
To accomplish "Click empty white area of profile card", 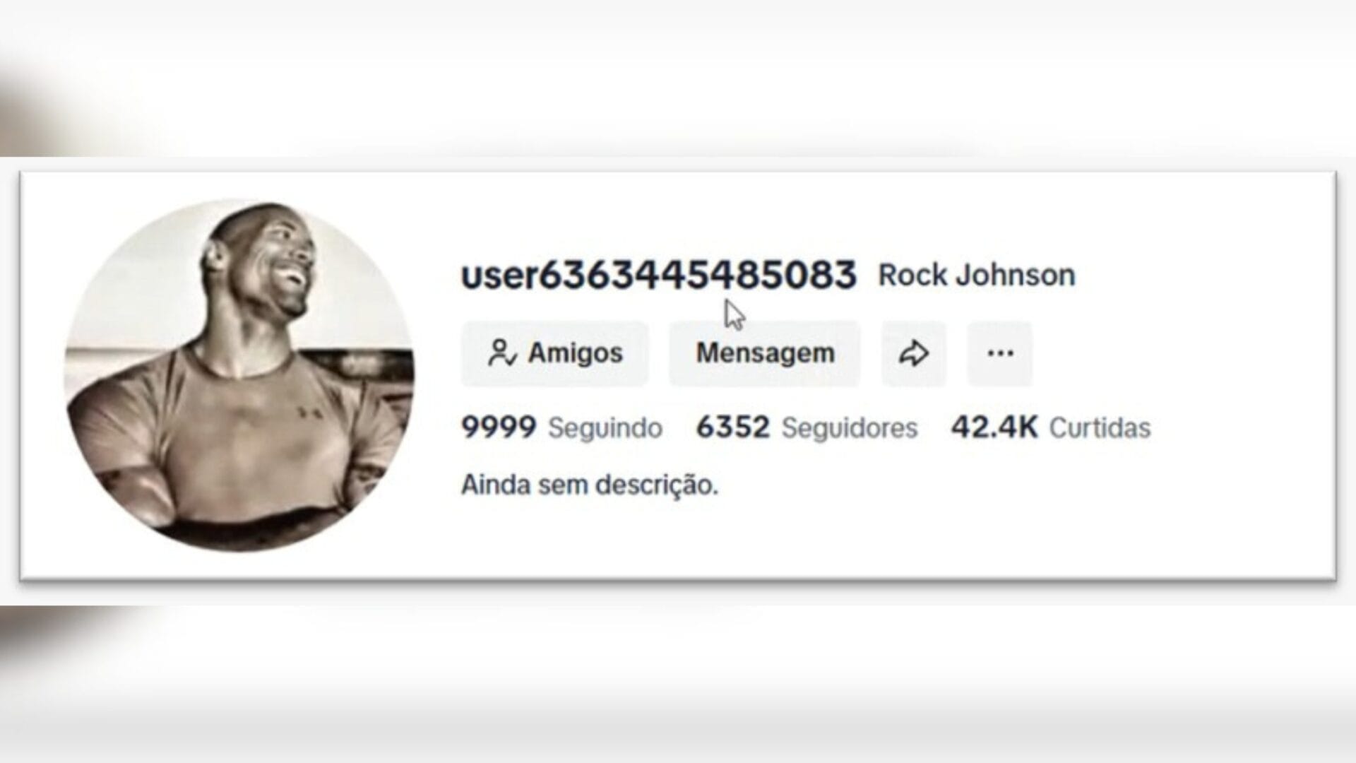I will coord(1201,509).
